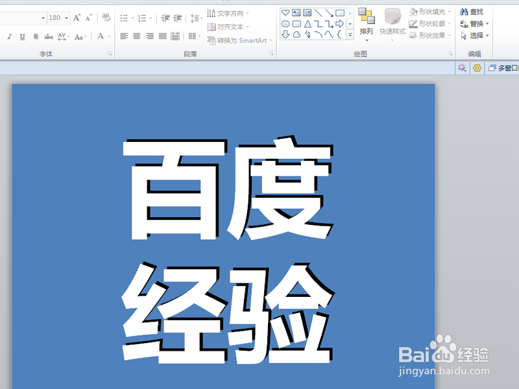Click the magic wand add-in icon
Viewport: 519px width, 389px height.
click(x=462, y=68)
